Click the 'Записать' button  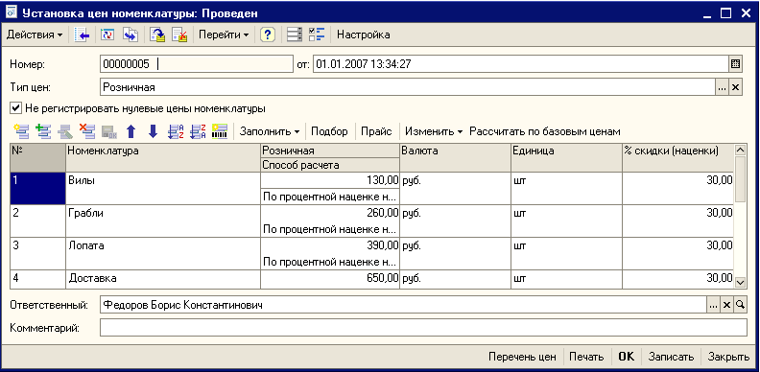(672, 357)
